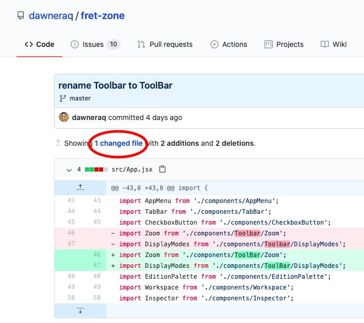Click the 'import CheckboxButton' code line
The width and height of the screenshot is (364, 323).
coord(225,223)
